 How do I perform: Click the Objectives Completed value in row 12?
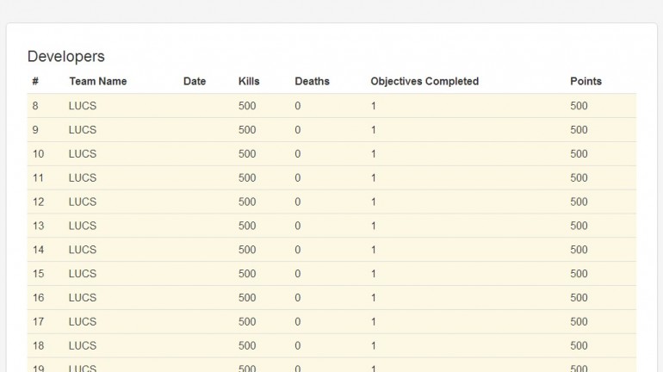point(374,202)
